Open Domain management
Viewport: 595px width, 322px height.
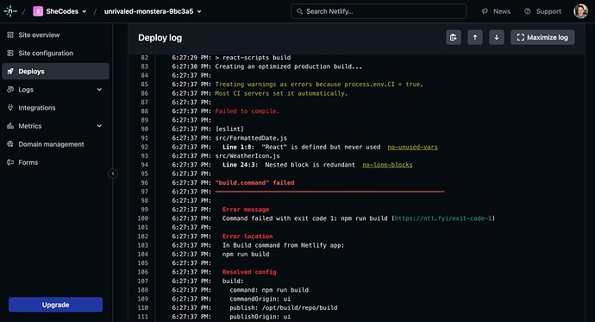(x=55, y=144)
